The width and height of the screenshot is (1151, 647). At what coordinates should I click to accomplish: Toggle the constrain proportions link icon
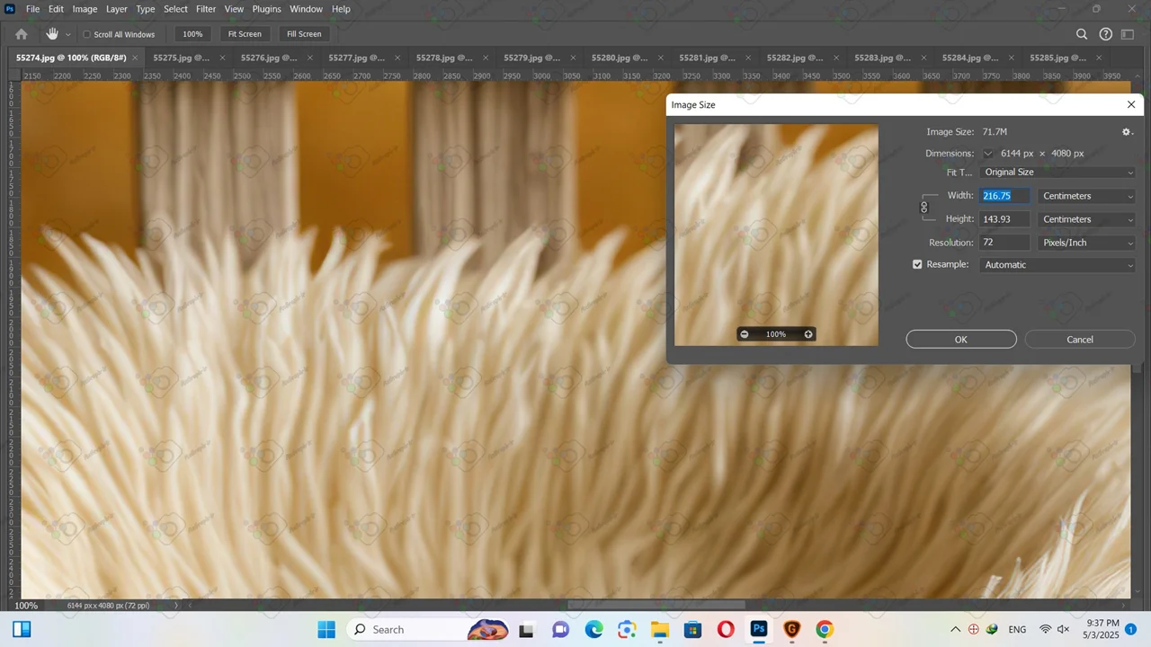(x=923, y=208)
